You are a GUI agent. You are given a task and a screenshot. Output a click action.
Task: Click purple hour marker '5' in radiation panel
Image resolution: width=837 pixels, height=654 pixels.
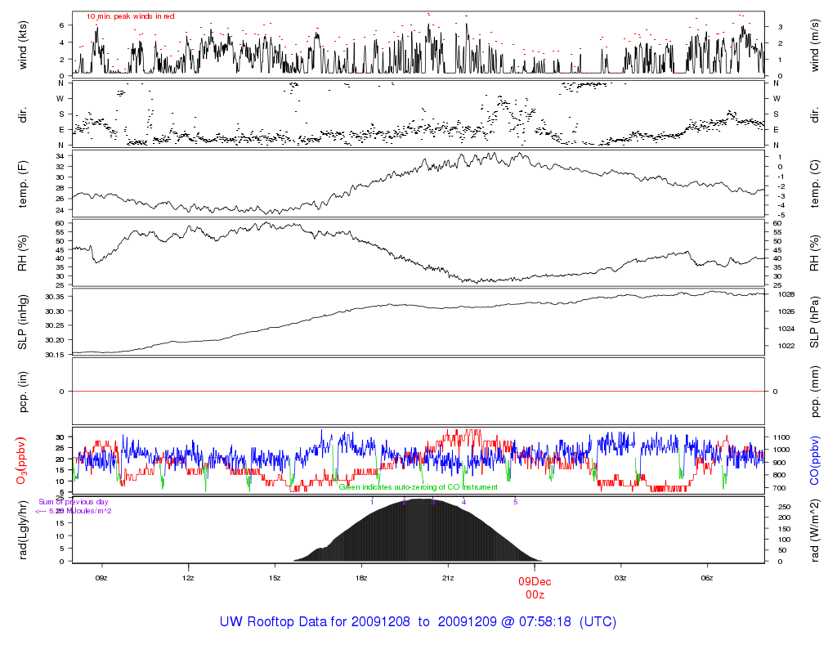[x=516, y=502]
